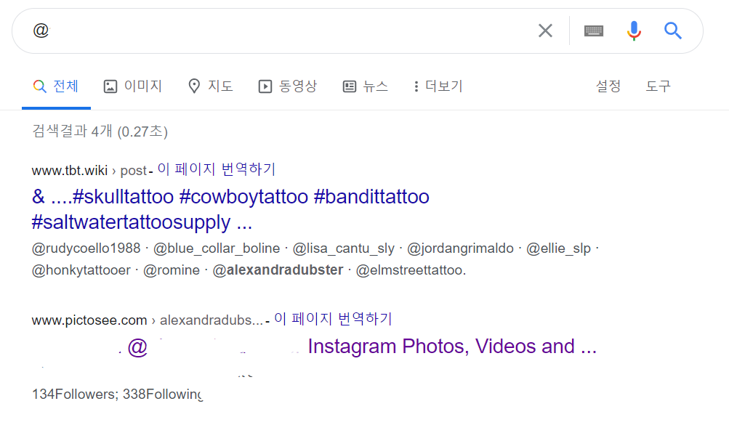Switch to the 이미지 (Images) tab
The width and height of the screenshot is (729, 425).
[132, 86]
